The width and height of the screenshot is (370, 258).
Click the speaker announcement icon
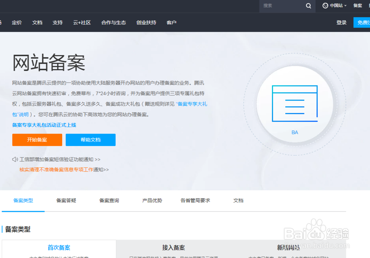tap(15, 159)
